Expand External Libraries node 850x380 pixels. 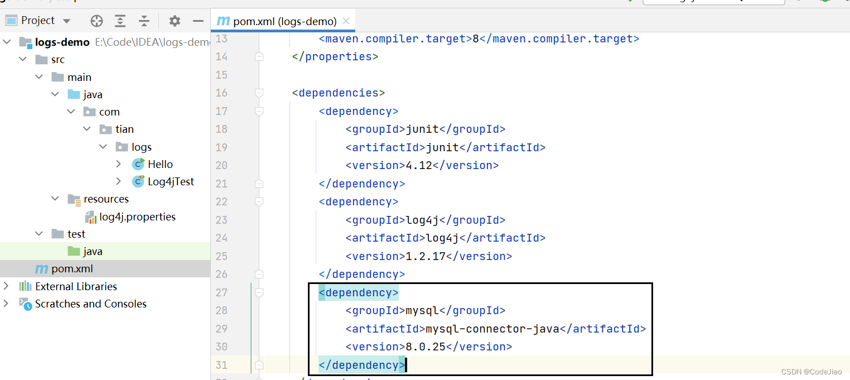point(6,286)
